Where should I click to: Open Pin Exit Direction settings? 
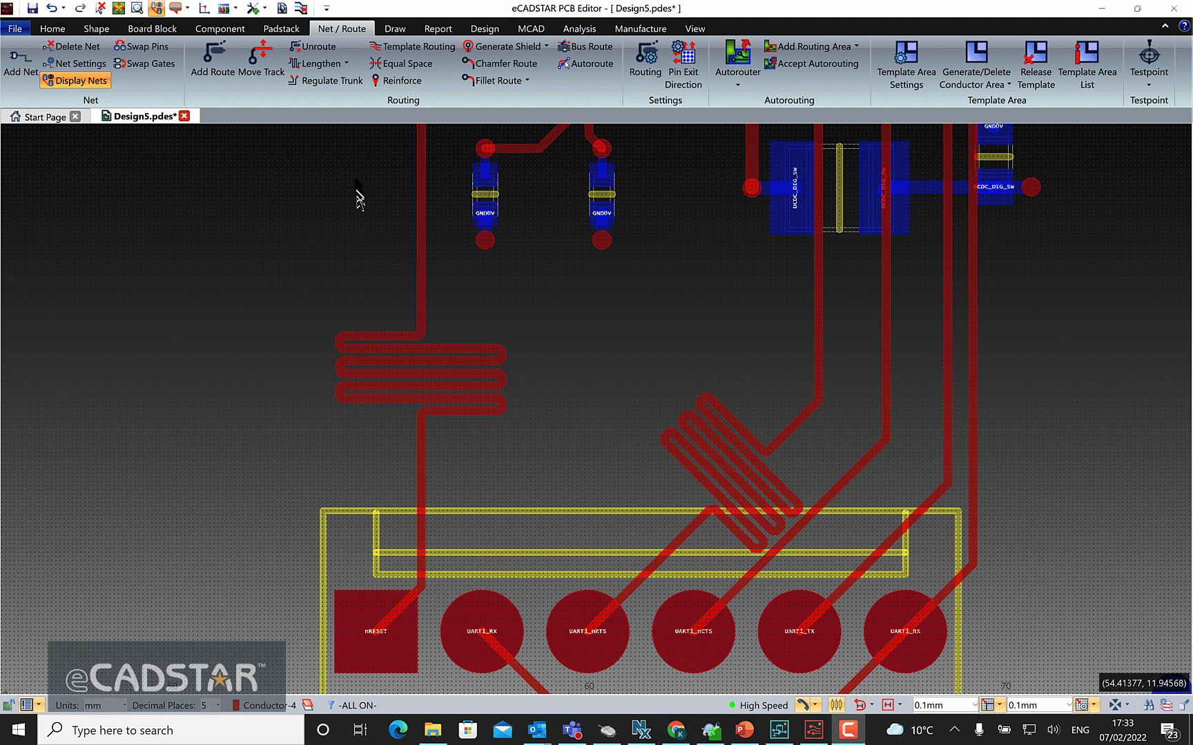tap(683, 65)
